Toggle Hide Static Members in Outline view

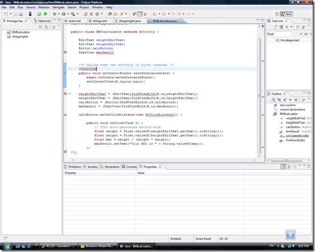click(285, 99)
